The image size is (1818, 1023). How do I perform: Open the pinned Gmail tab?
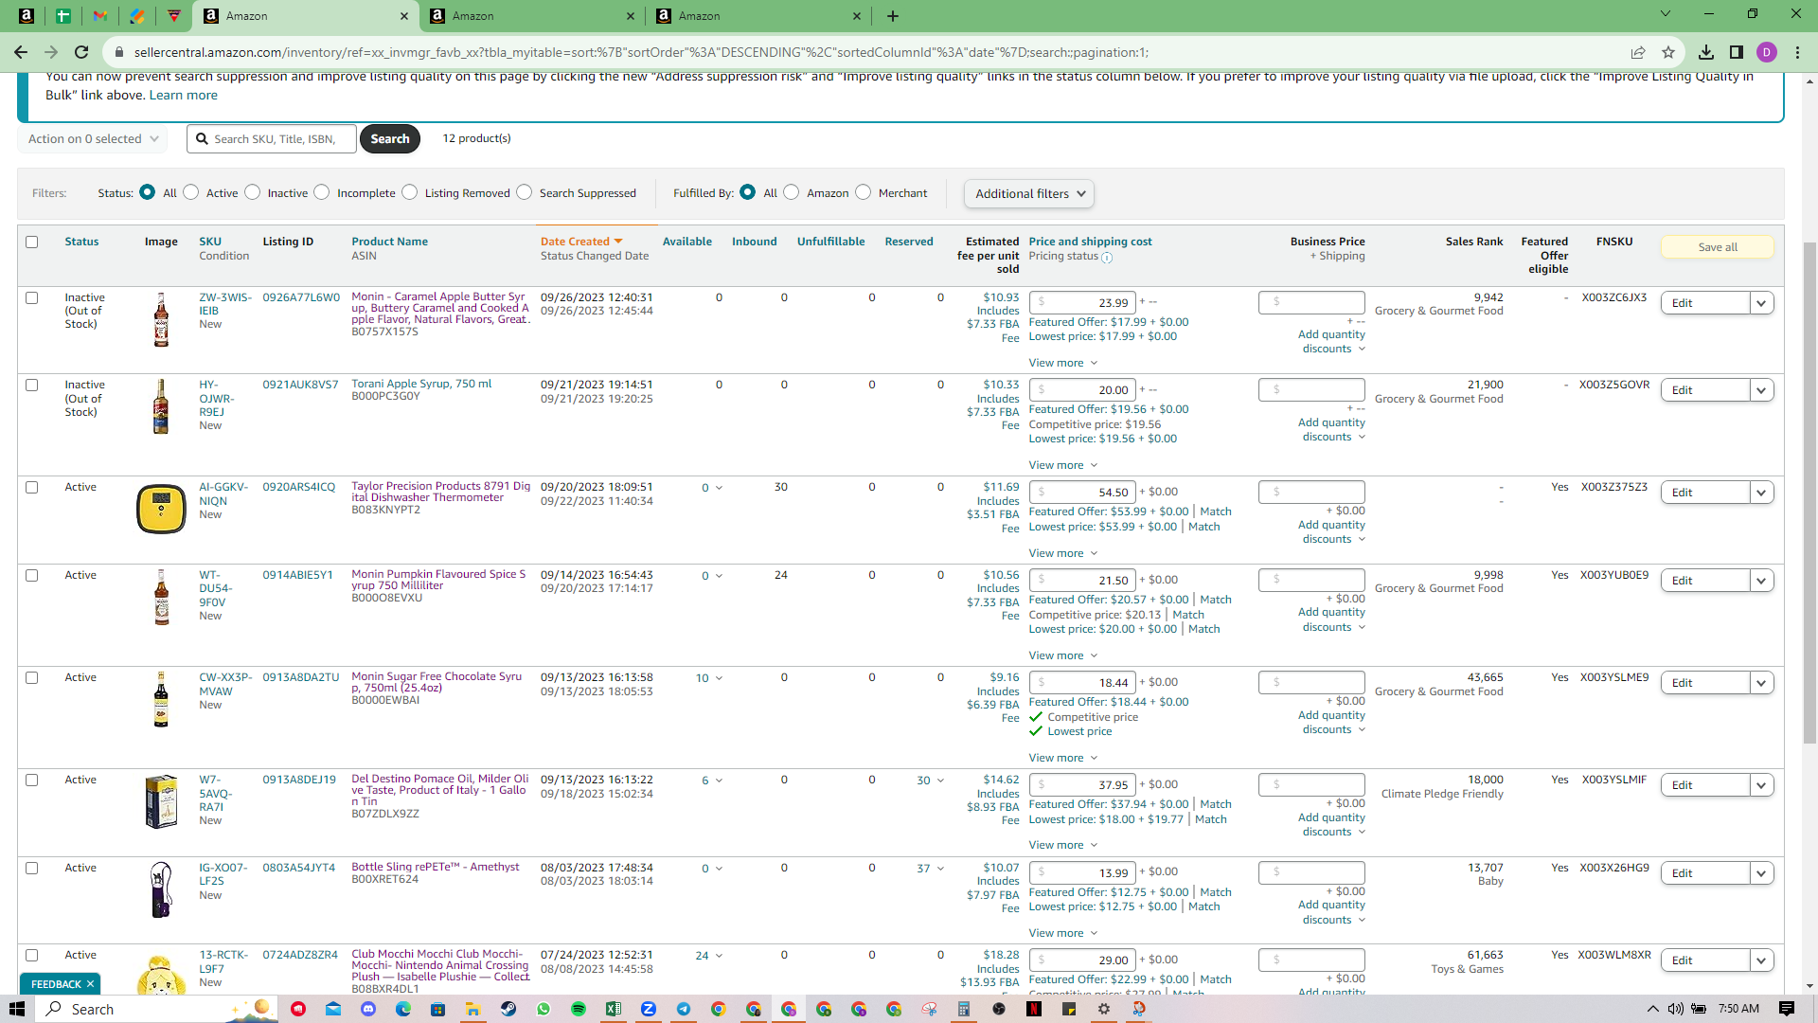click(x=99, y=15)
